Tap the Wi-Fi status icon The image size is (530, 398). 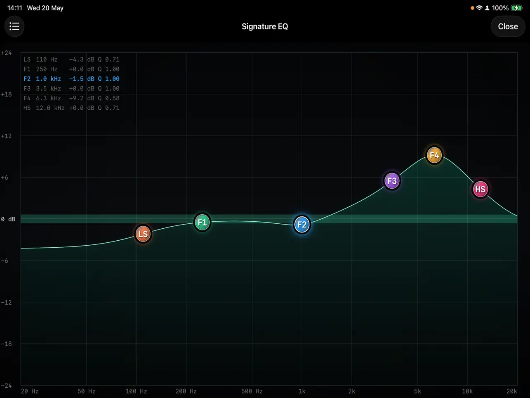[x=479, y=8]
